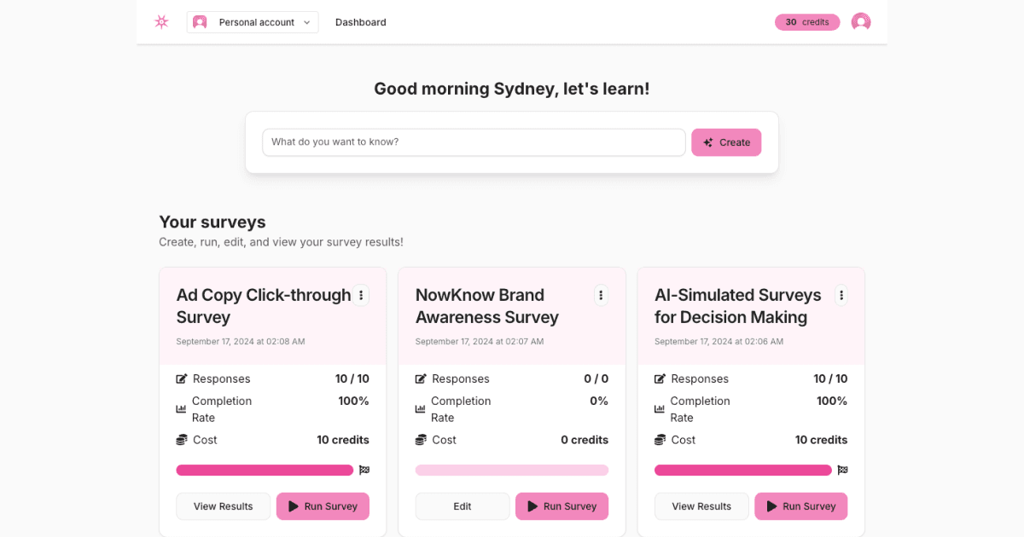
Task: Click progress bar on Ad Copy Click-through card
Action: pyautogui.click(x=265, y=471)
